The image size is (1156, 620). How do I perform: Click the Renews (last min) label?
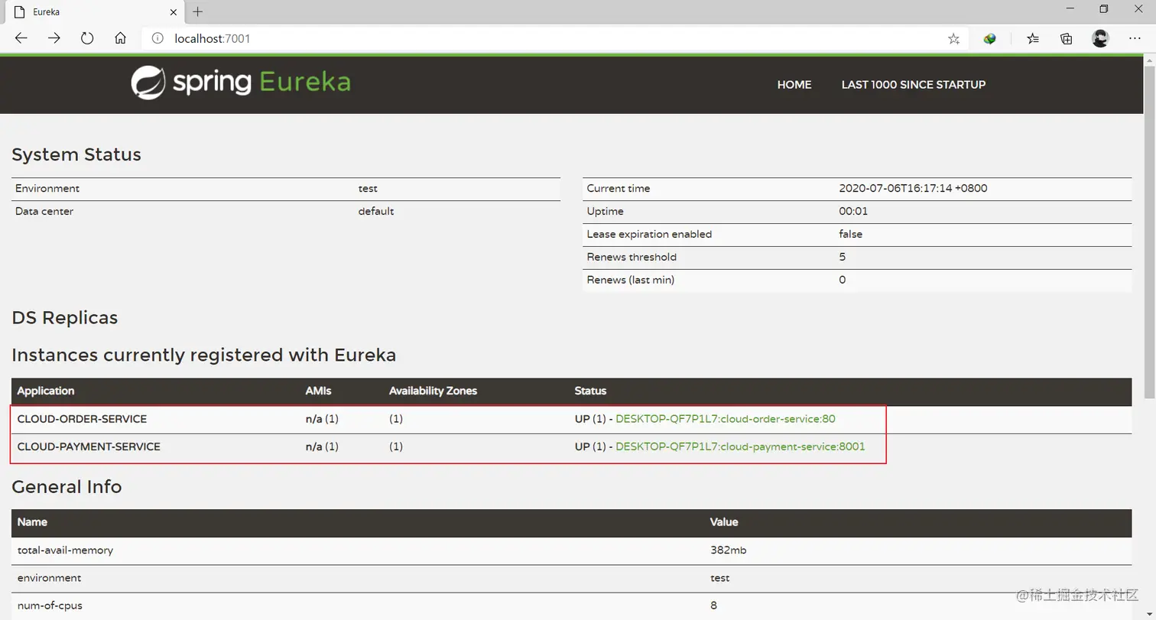point(631,280)
